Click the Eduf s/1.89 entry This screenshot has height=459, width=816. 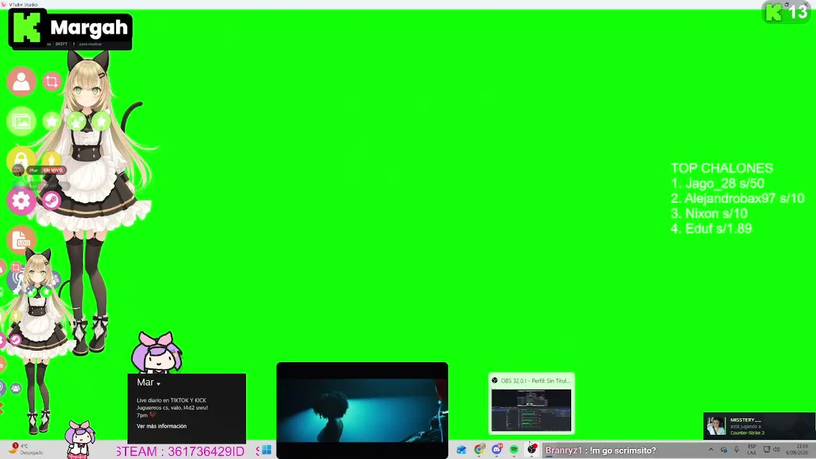coord(711,228)
